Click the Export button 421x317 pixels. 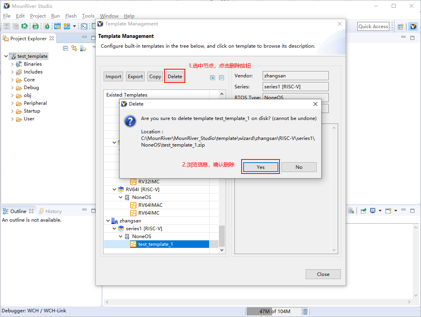click(135, 77)
